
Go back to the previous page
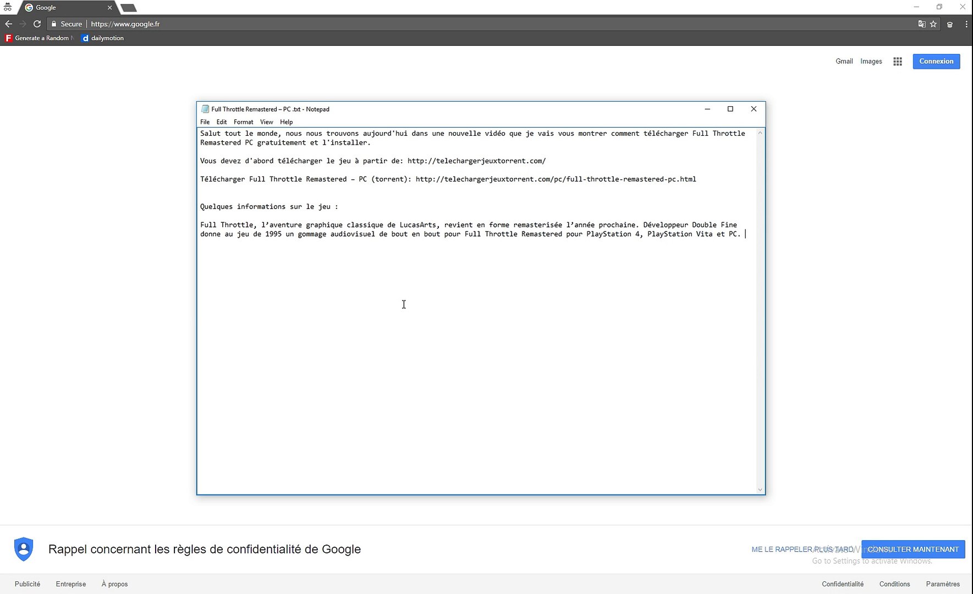point(8,24)
